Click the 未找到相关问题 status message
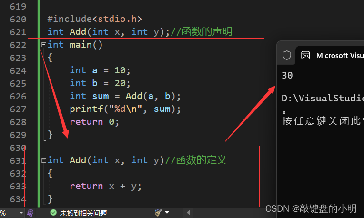Image resolution: width=364 pixels, height=218 pixels. pos(83,213)
